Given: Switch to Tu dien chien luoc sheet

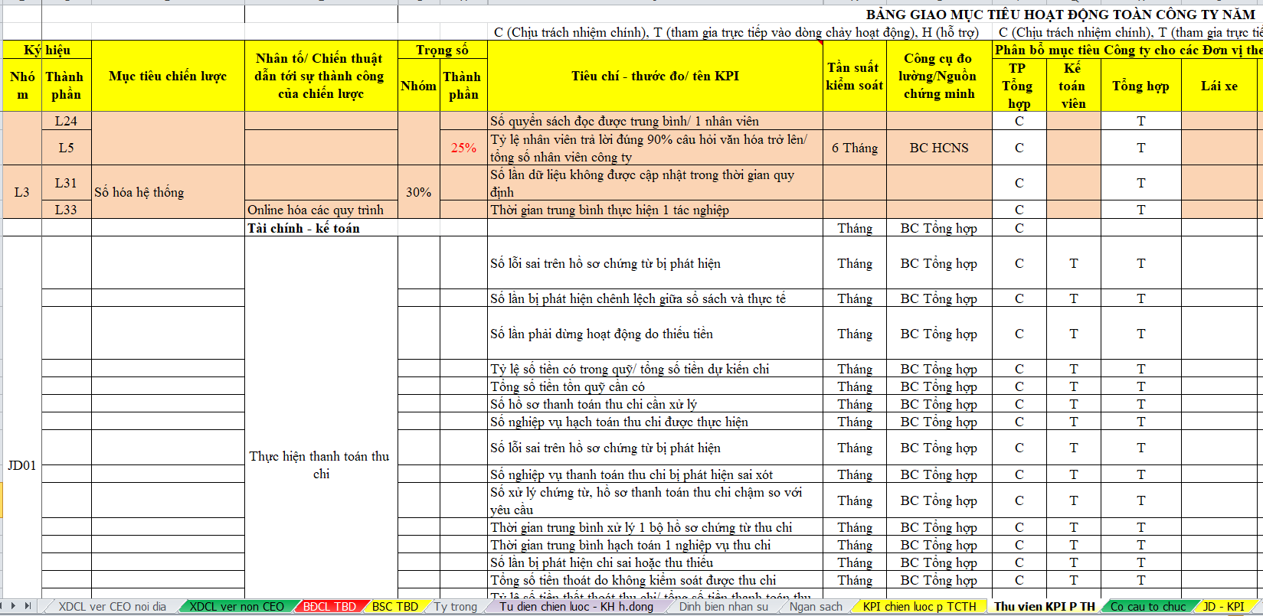Looking at the screenshot, I should tap(576, 607).
